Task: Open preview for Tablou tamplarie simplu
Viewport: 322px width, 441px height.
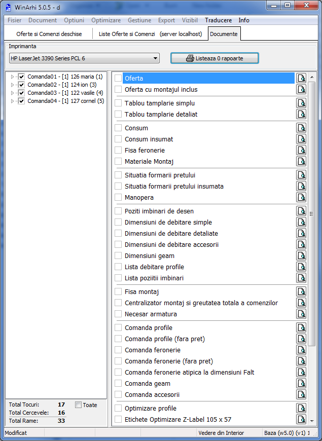Action: [301, 103]
